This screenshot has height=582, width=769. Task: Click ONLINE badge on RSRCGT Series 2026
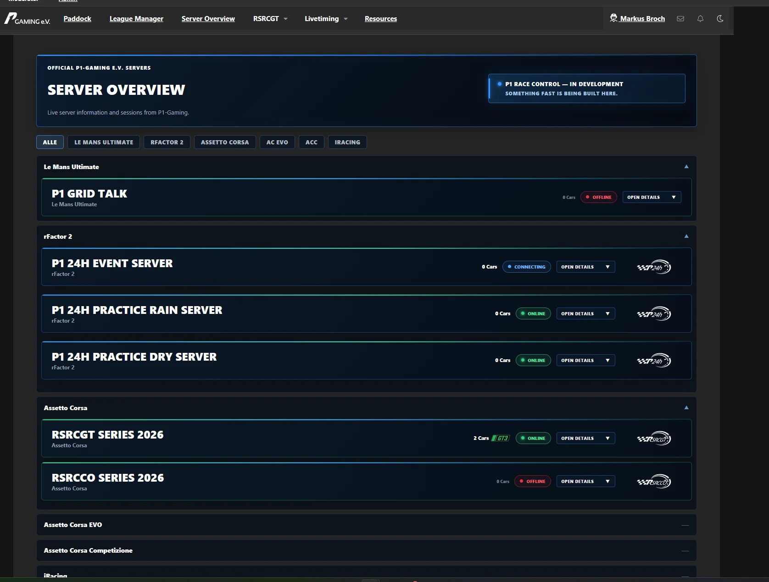(x=533, y=438)
